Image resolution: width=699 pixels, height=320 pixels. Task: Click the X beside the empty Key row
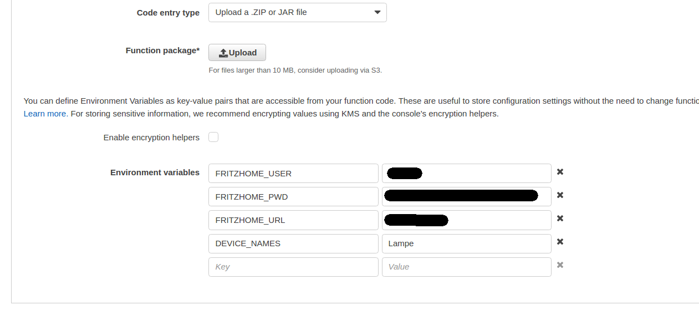[x=560, y=265]
